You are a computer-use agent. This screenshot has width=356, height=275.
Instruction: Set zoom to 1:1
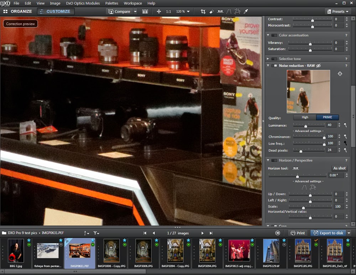click(x=168, y=11)
